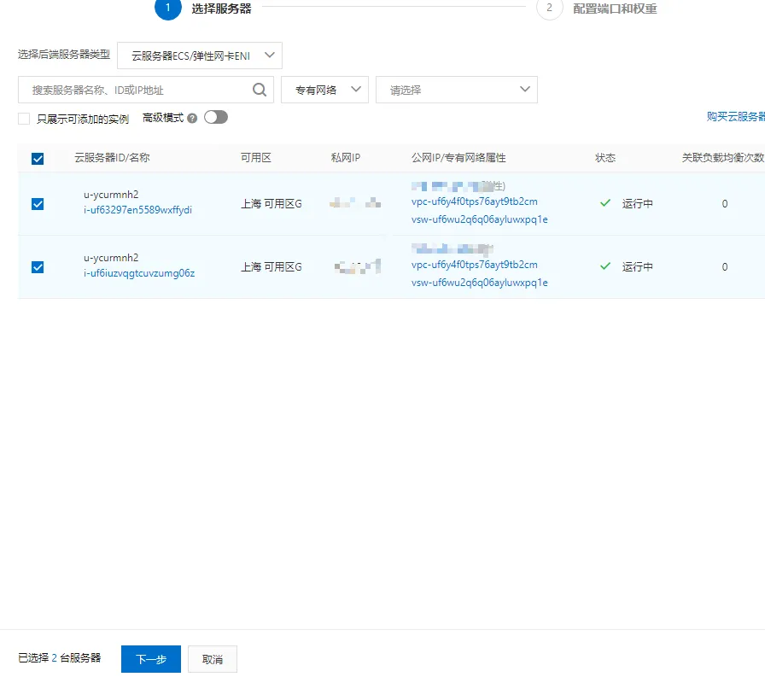This screenshot has height=677, width=765.
Task: Click the 下一步 button
Action: pyautogui.click(x=151, y=659)
